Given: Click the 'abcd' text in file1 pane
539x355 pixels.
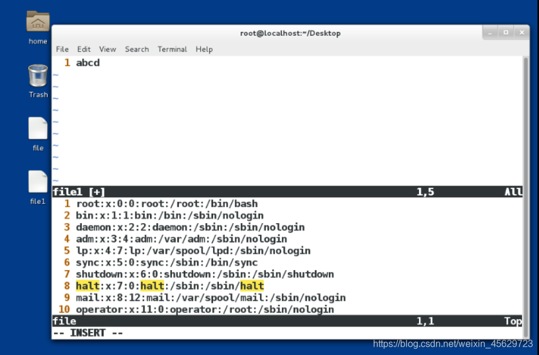Looking at the screenshot, I should pos(88,63).
